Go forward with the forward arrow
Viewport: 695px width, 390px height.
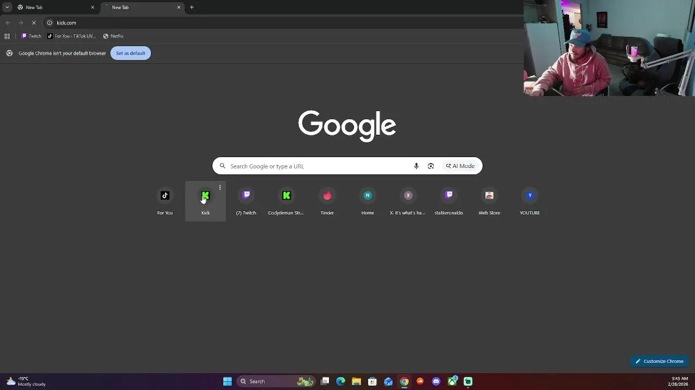click(21, 23)
